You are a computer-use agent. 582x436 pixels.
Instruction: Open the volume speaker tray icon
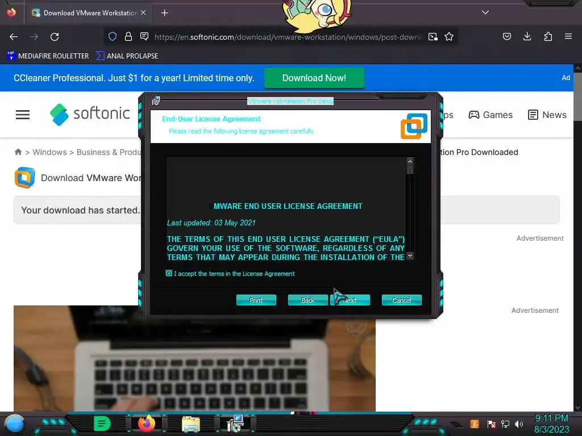[x=519, y=424]
